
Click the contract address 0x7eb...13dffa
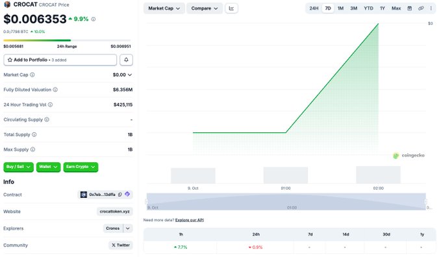(x=102, y=194)
